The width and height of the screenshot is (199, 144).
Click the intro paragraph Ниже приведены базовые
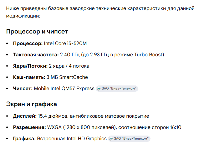coord(100,12)
